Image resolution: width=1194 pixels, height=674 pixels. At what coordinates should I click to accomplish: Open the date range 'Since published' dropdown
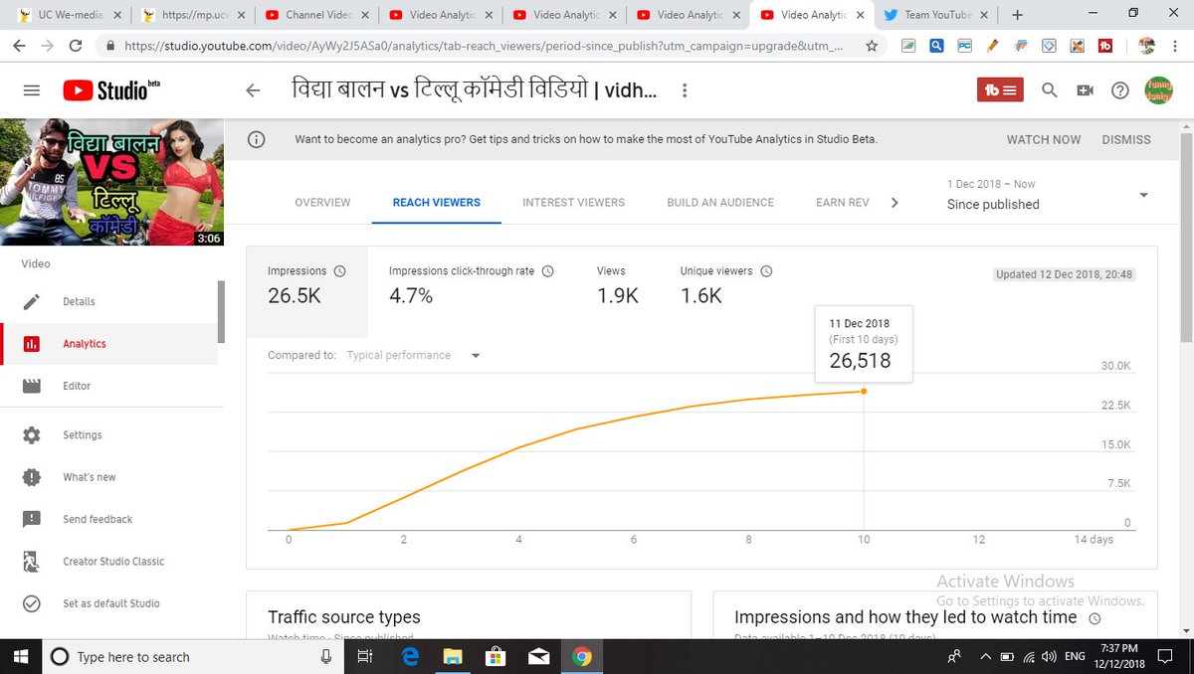[x=1047, y=195]
